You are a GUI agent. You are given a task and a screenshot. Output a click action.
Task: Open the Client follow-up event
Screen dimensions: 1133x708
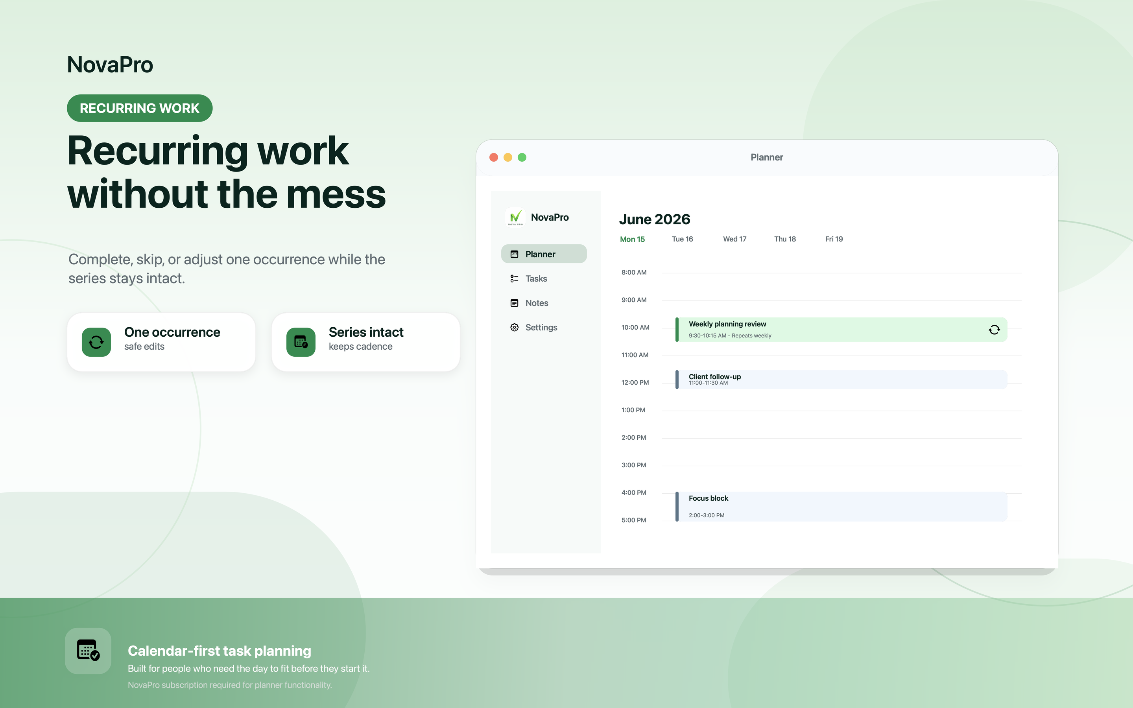(841, 380)
